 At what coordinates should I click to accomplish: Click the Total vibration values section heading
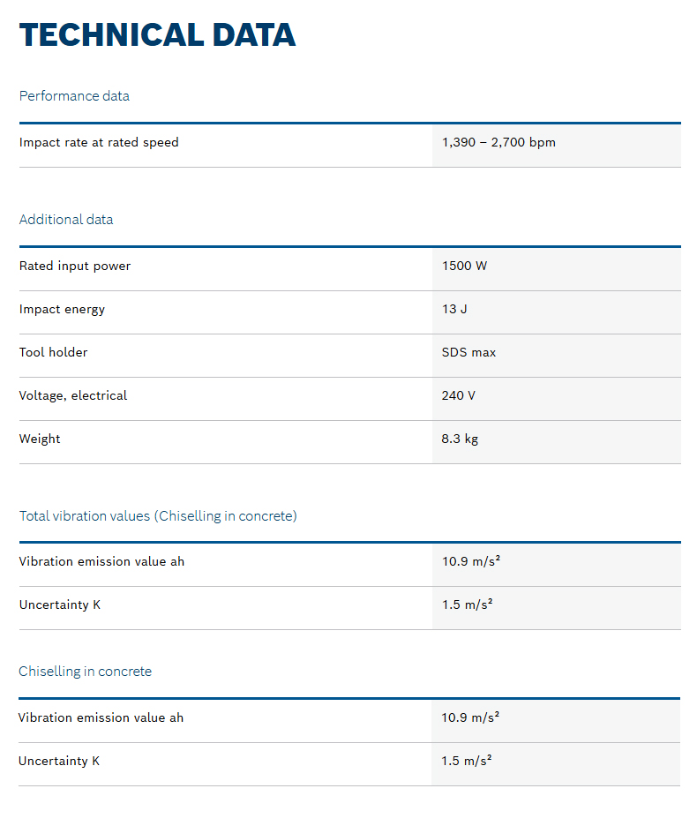(158, 516)
